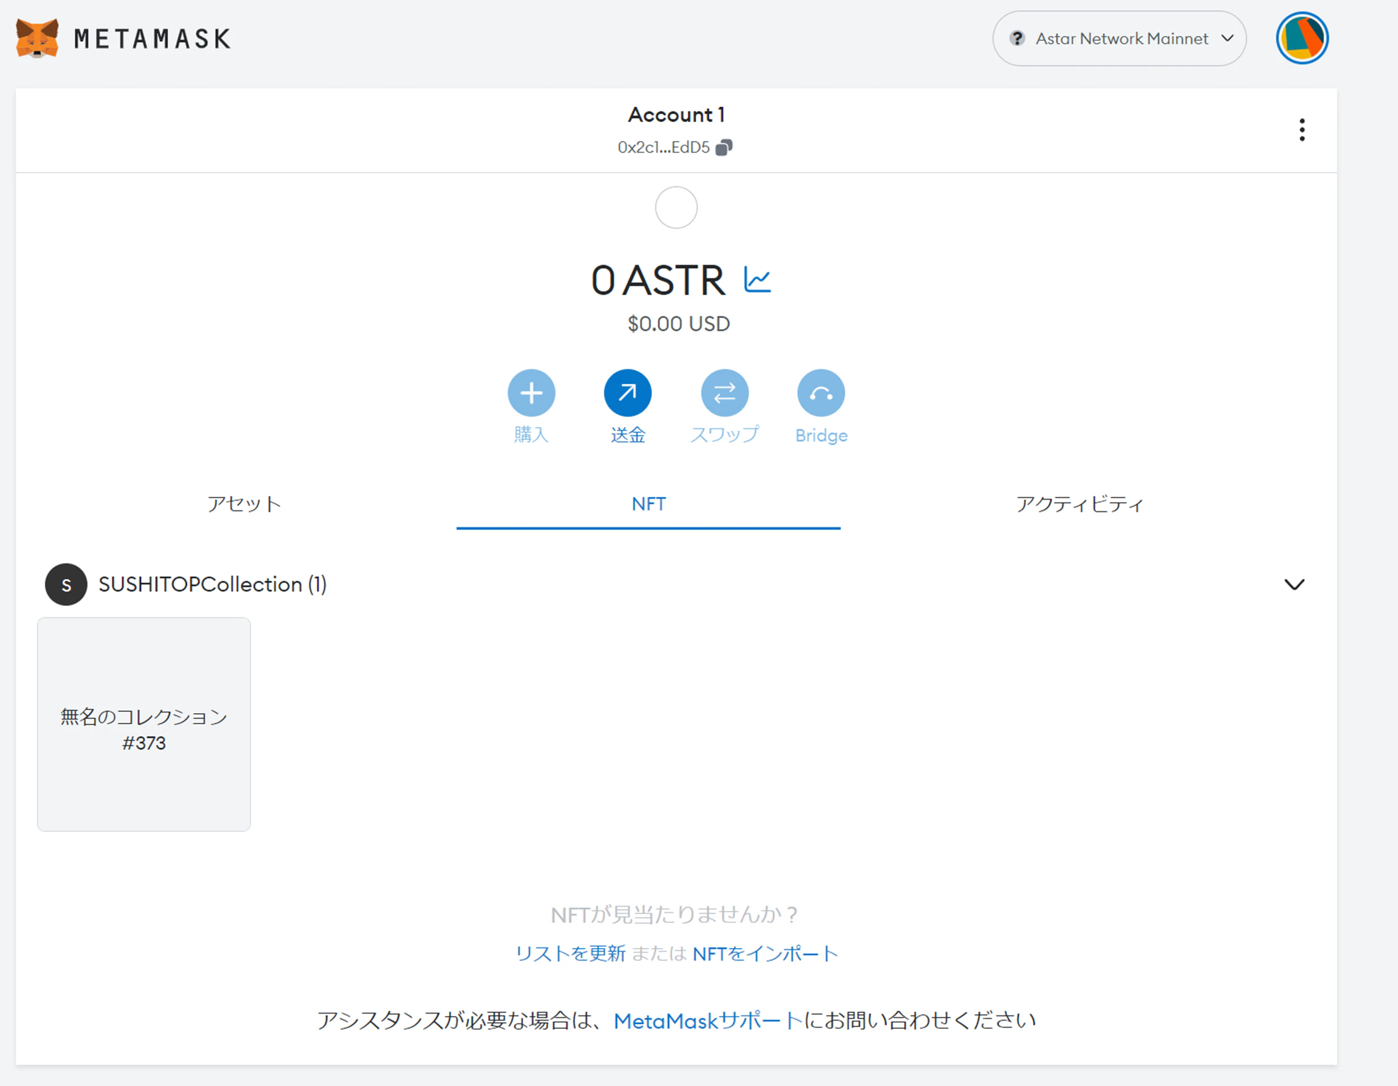This screenshot has width=1398, height=1086.
Task: Click the SUSHITOPCollection "S" avatar icon
Action: click(66, 584)
